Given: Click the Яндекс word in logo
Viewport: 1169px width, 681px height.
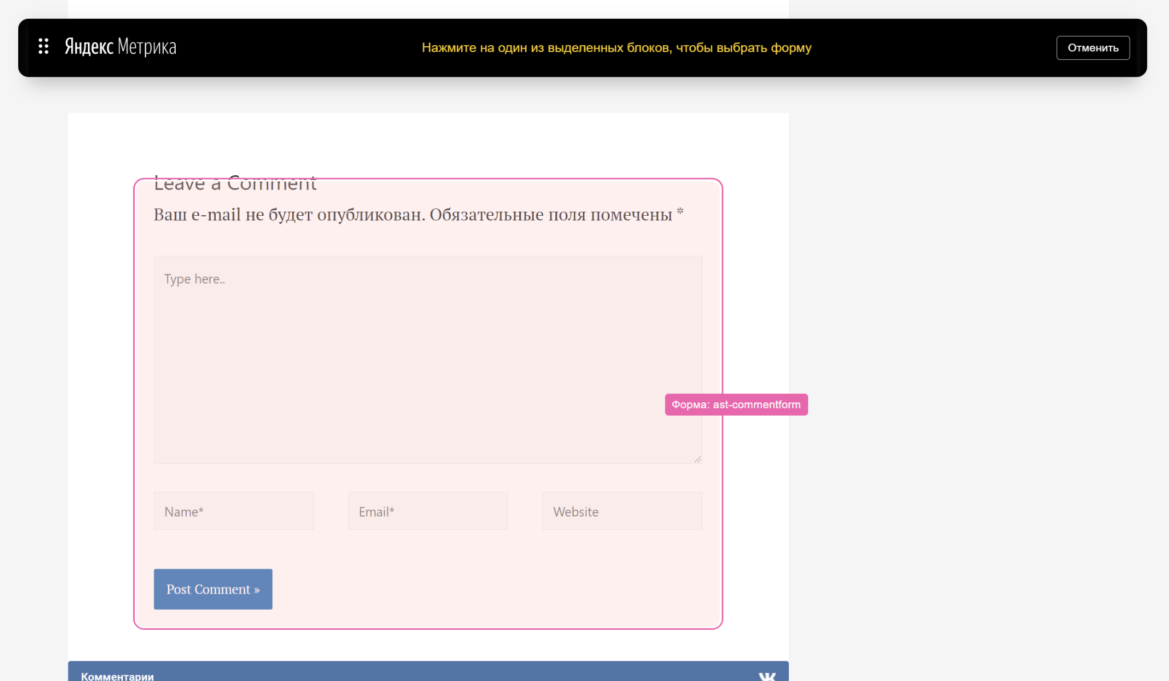Looking at the screenshot, I should pos(88,47).
